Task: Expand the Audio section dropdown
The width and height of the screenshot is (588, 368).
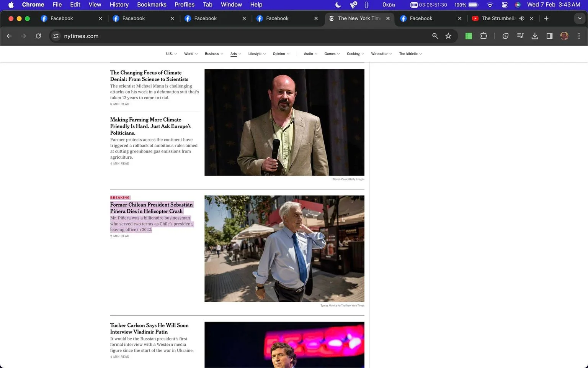Action: (x=310, y=54)
